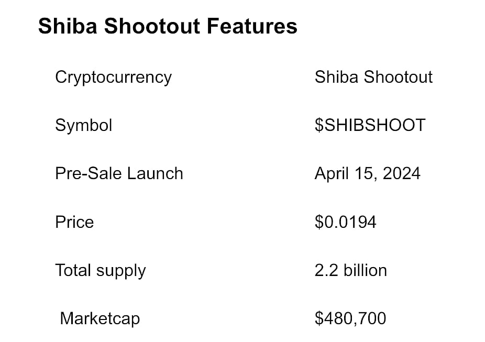Click the Shiba Shootout value beside Cryptocurrency
485x342 pixels.
click(x=373, y=77)
